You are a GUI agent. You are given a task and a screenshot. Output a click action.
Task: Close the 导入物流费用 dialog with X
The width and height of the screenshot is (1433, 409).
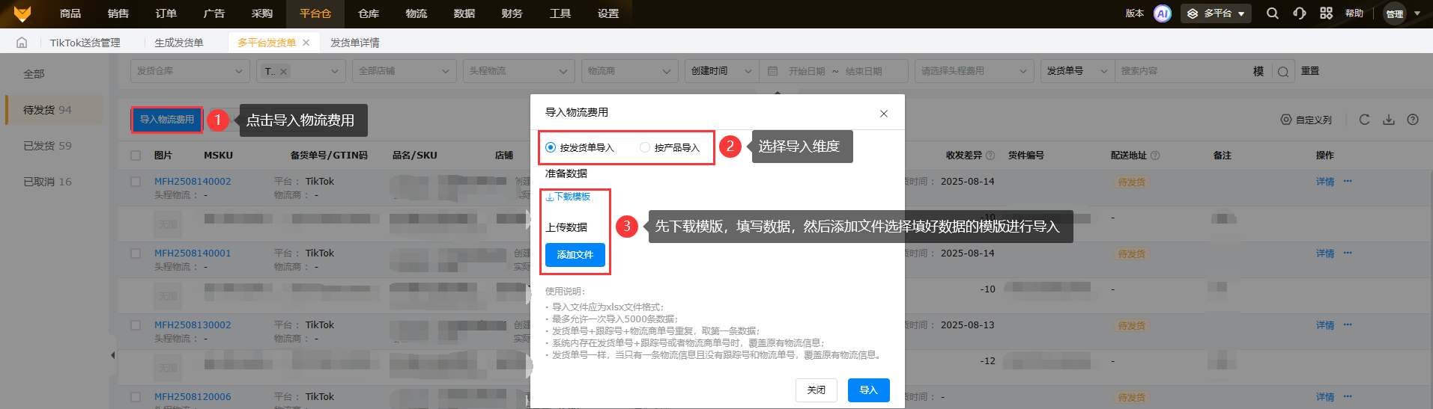coord(883,114)
